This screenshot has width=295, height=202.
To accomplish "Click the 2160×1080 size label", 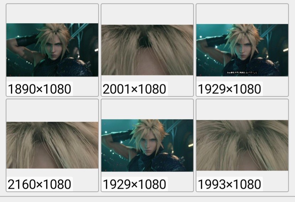I will point(39,184).
